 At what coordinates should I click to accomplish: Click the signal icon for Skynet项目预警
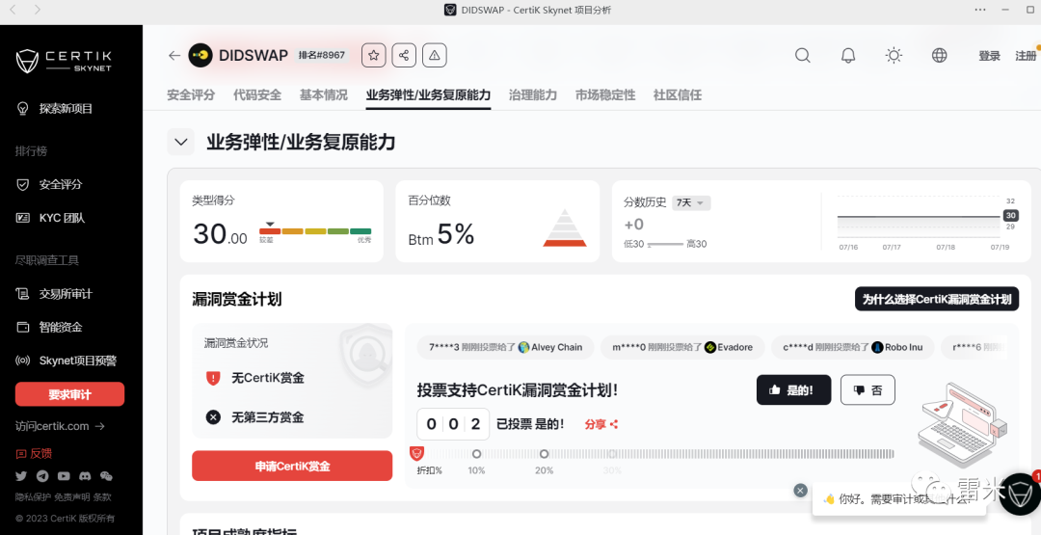(x=23, y=361)
